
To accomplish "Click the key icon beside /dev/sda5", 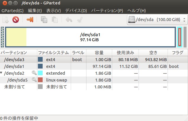I will [34, 80].
